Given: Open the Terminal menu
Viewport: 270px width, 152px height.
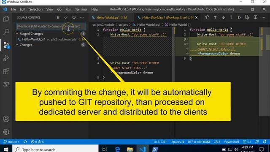Looking at the screenshot, I should coord(81,9).
